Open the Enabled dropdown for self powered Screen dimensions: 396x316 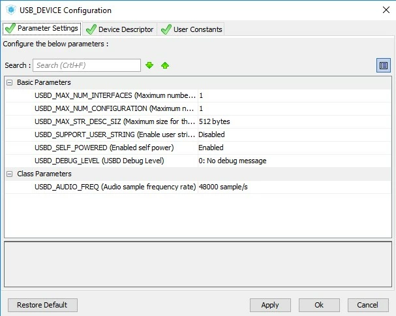pyautogui.click(x=294, y=148)
